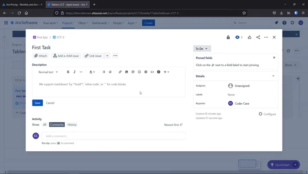This screenshot has width=308, height=174.
Task: Collapse the Details section
Action: (x=273, y=76)
